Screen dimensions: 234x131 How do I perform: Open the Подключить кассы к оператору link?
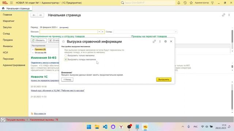(45, 63)
